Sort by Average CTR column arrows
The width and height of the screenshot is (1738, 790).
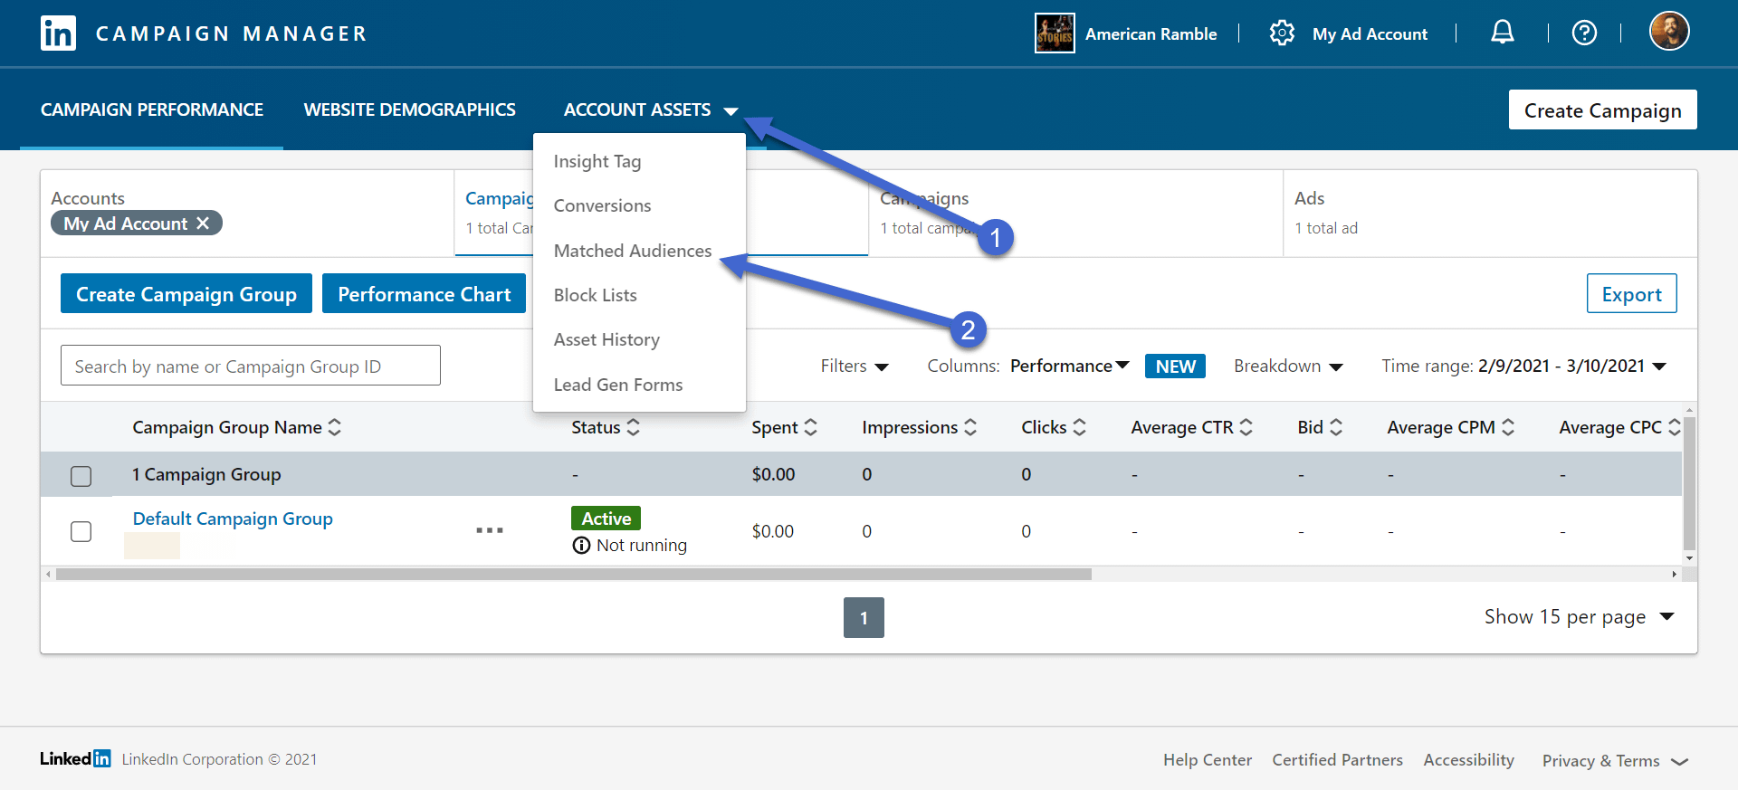pyautogui.click(x=1246, y=427)
